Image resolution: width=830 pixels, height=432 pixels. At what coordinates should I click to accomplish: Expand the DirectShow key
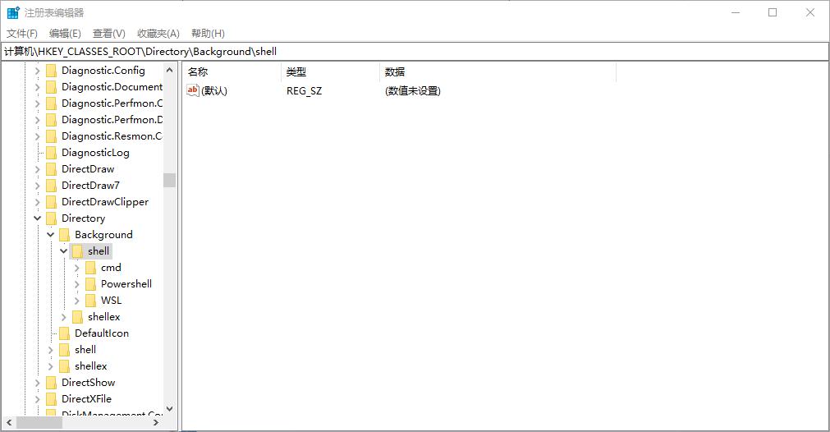(x=37, y=382)
